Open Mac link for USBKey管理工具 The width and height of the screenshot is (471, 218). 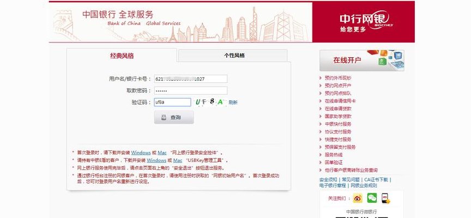click(178, 161)
